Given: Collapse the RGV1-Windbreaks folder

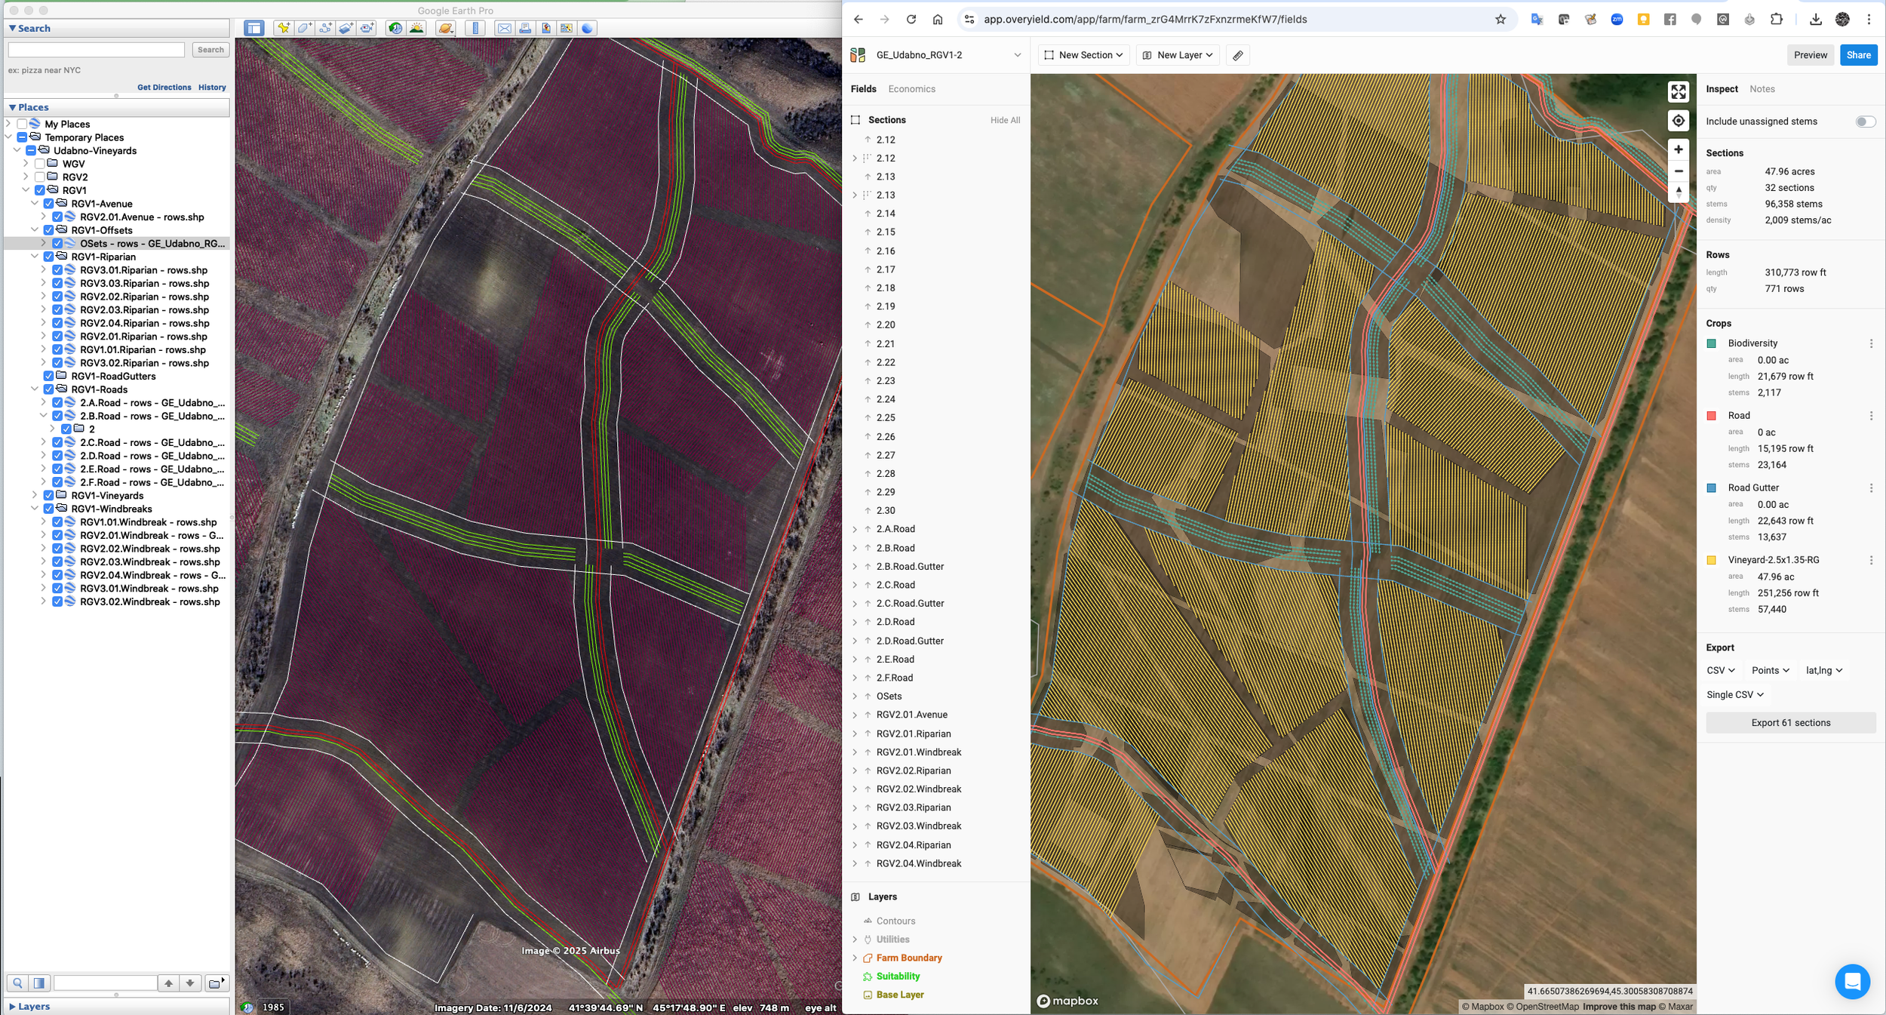Looking at the screenshot, I should pyautogui.click(x=35, y=509).
